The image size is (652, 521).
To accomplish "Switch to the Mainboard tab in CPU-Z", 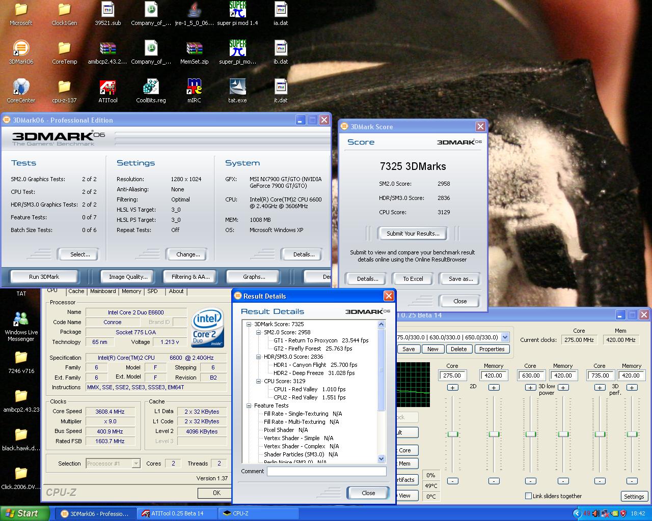I will coord(103,292).
